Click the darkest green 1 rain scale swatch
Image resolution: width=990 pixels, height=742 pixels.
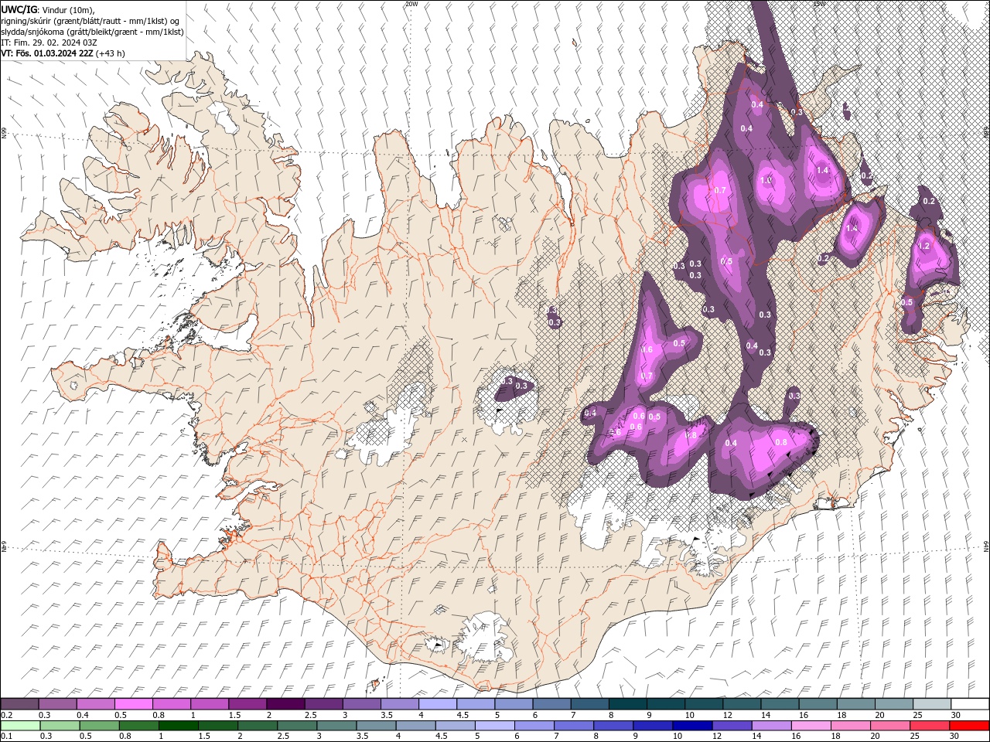pos(178,726)
